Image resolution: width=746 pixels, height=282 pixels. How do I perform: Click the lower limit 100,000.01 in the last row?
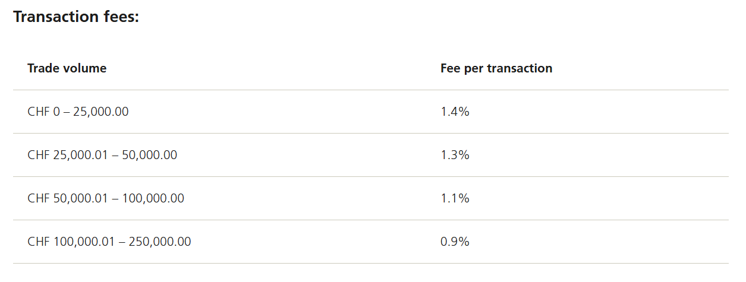pos(84,242)
